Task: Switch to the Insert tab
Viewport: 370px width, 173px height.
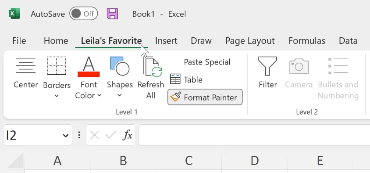Action: pyautogui.click(x=166, y=41)
